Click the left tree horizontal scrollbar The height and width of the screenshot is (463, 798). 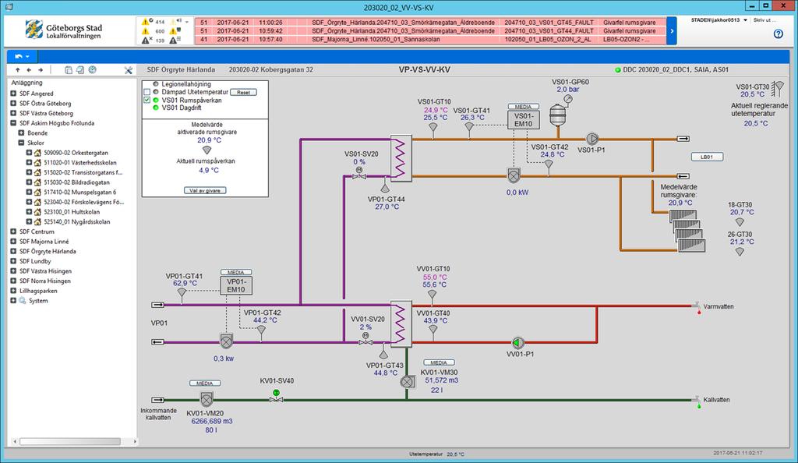pyautogui.click(x=69, y=442)
